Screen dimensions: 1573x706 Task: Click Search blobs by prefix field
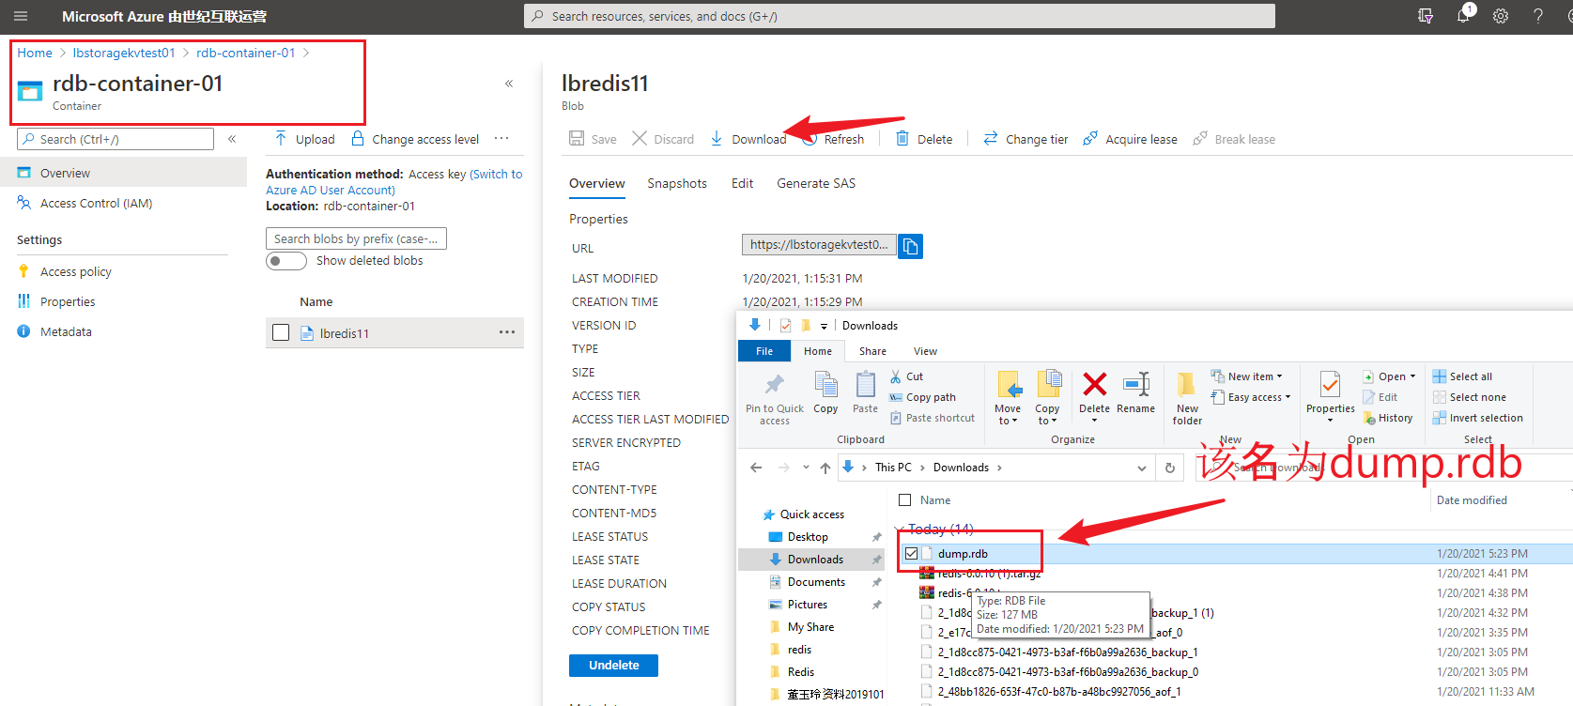click(356, 238)
